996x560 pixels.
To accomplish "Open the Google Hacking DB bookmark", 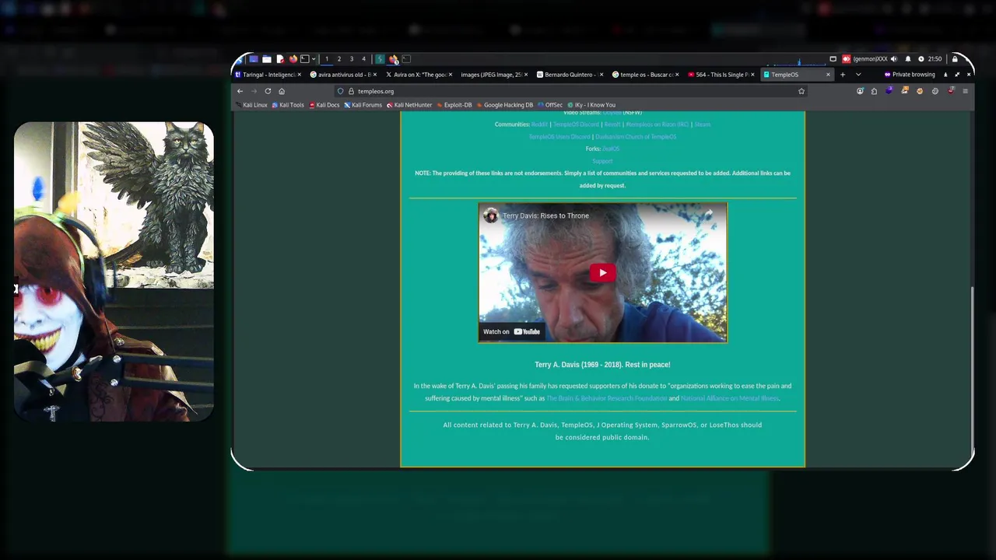I will pyautogui.click(x=505, y=105).
